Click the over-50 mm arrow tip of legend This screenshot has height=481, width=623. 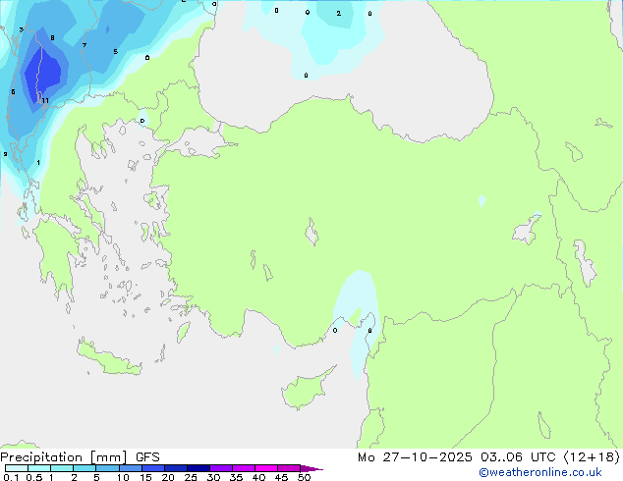point(311,468)
